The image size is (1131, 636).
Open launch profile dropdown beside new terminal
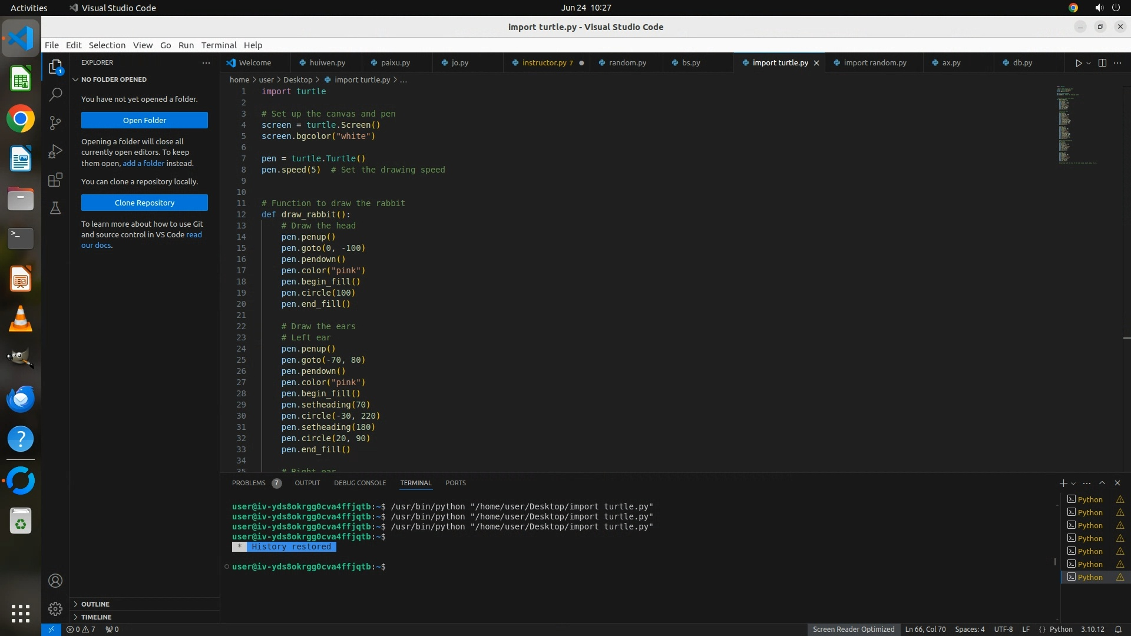click(x=1073, y=483)
